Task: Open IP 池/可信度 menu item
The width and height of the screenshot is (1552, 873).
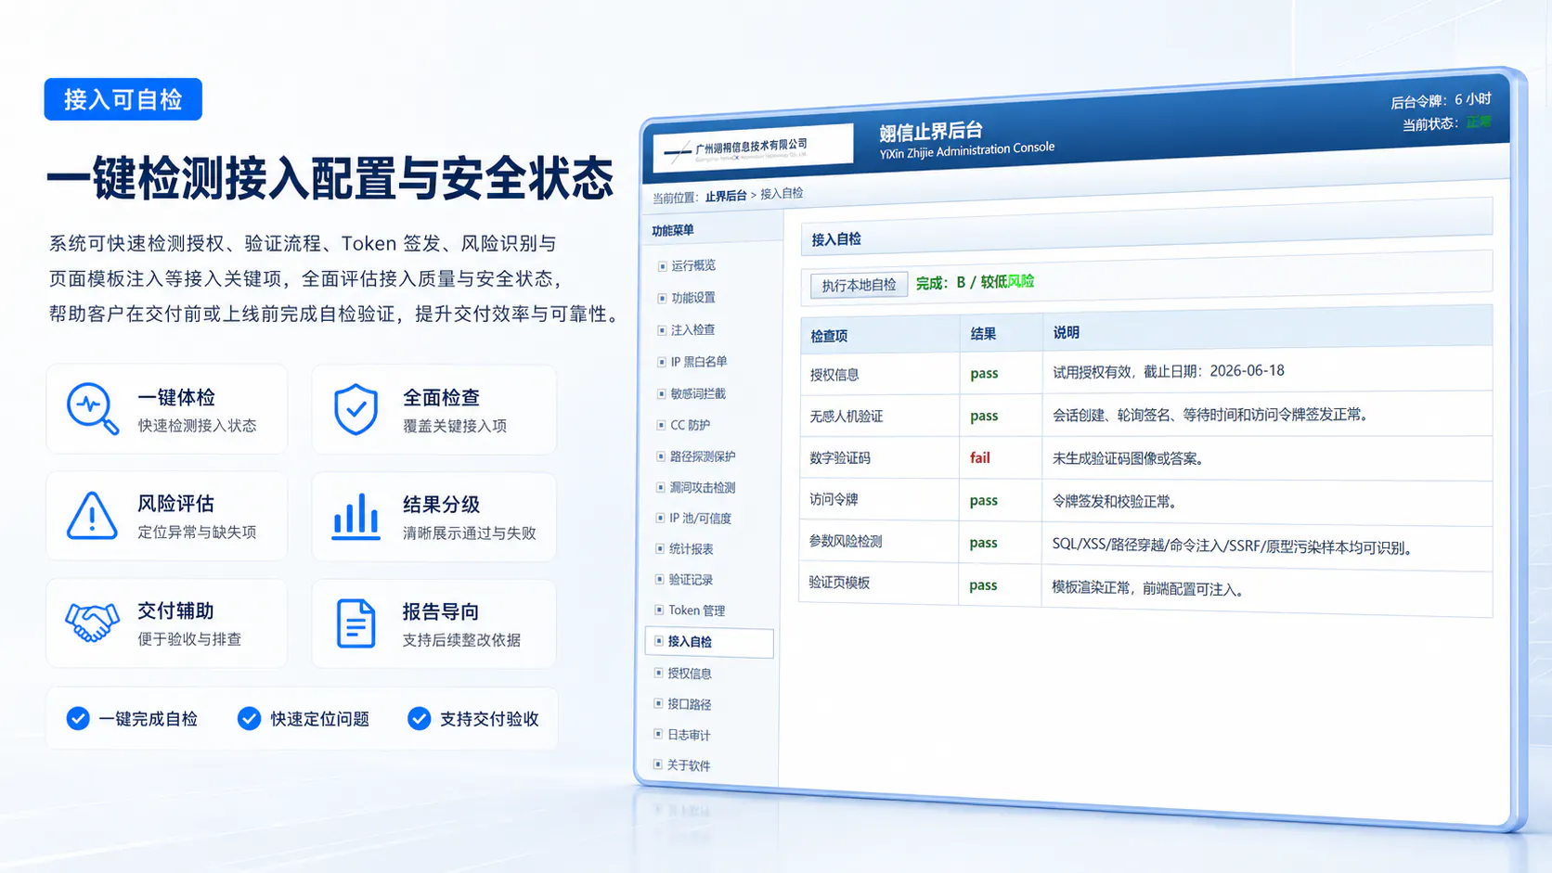Action: click(701, 518)
